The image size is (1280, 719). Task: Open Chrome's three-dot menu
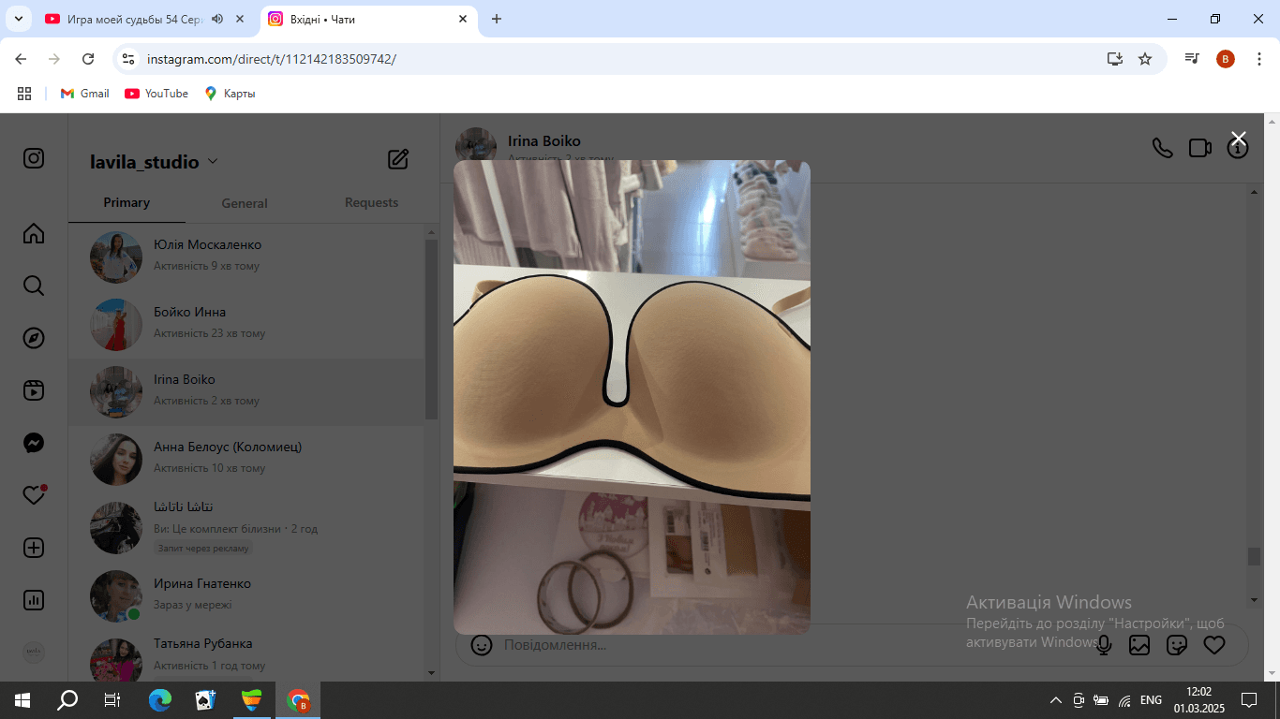coord(1258,59)
